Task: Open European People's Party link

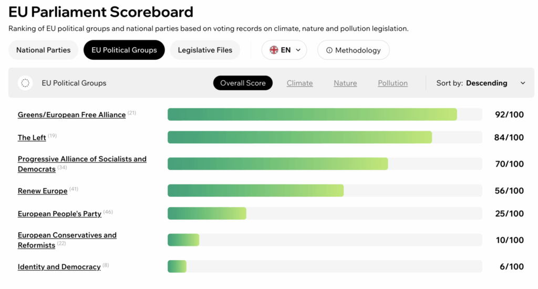Action: (59, 214)
